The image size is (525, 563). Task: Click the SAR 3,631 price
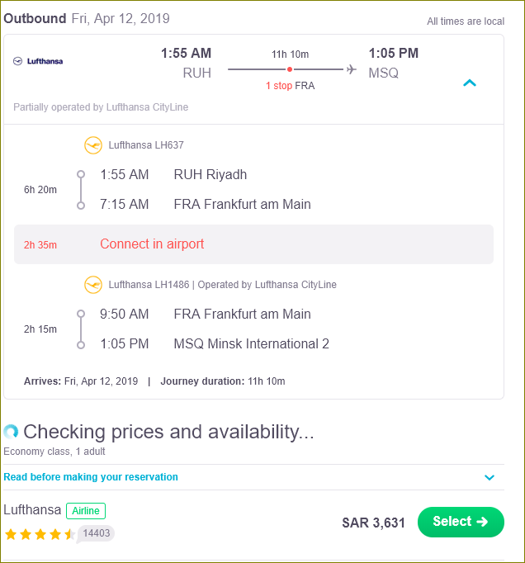(x=373, y=523)
